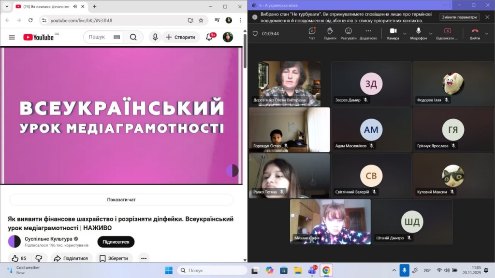
Task: Open the Додатково more options menu
Action: 368,31
